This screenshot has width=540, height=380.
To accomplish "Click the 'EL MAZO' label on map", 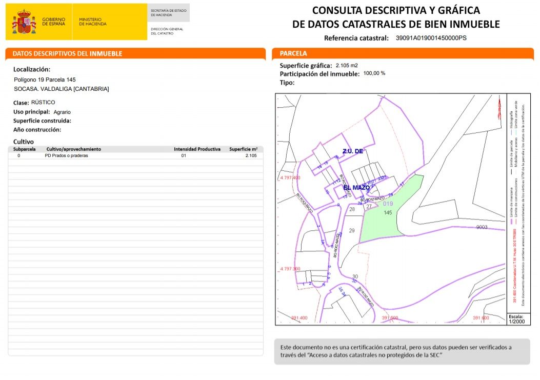I will click(356, 188).
